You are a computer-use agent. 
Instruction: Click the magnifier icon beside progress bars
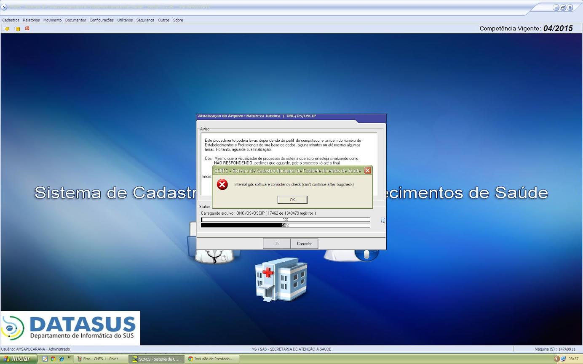(x=383, y=220)
